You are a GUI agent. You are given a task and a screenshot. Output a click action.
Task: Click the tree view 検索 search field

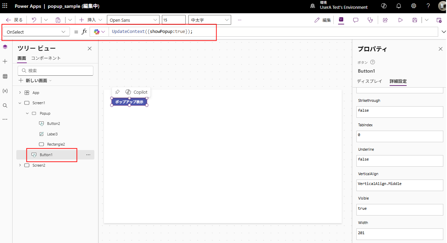coord(55,71)
